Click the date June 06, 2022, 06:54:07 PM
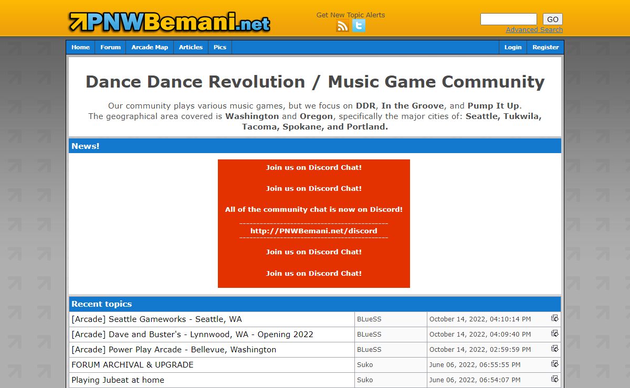This screenshot has width=630, height=388. (475, 380)
